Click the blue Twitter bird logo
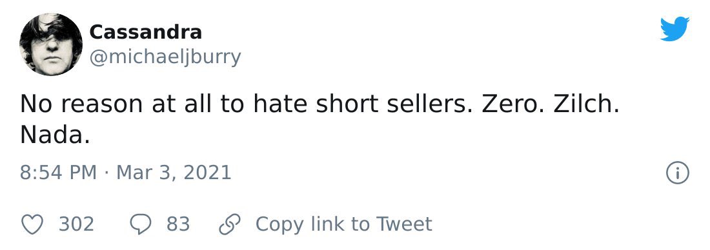The height and width of the screenshot is (250, 710). [674, 29]
